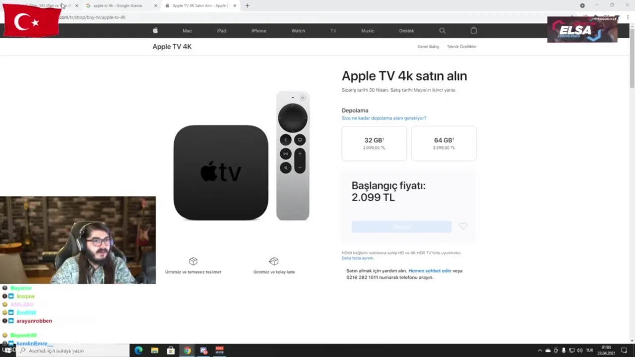The width and height of the screenshot is (635, 357).
Task: Click the easy returns box icon
Action: click(x=274, y=261)
